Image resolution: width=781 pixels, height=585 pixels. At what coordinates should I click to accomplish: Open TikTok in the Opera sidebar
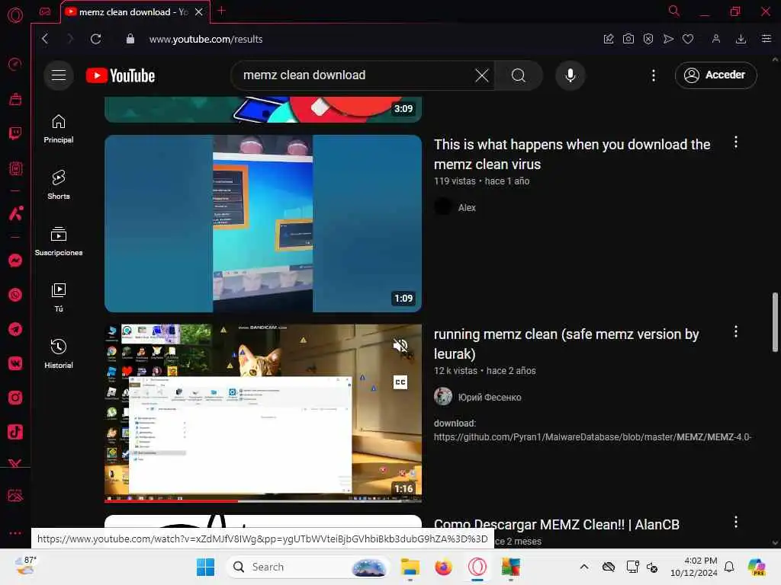(x=15, y=432)
